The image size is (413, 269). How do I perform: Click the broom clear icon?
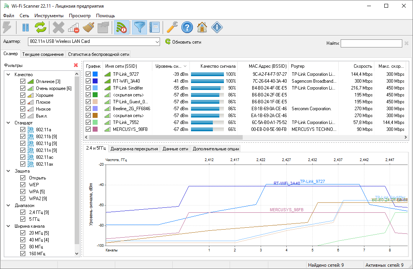(88, 28)
